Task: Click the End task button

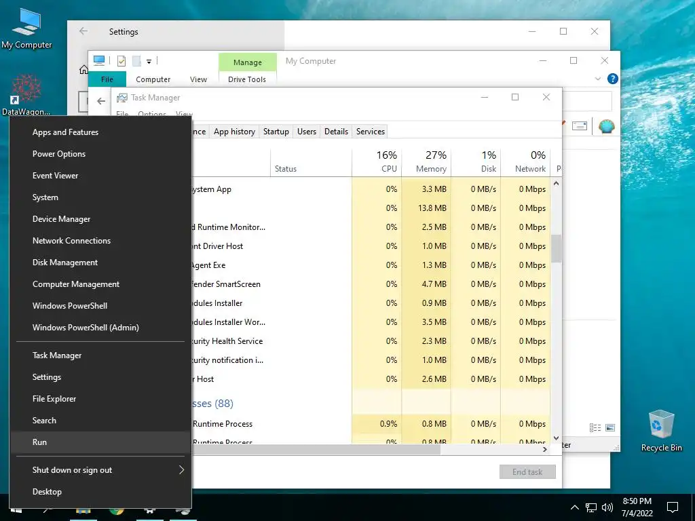Action: tap(527, 472)
